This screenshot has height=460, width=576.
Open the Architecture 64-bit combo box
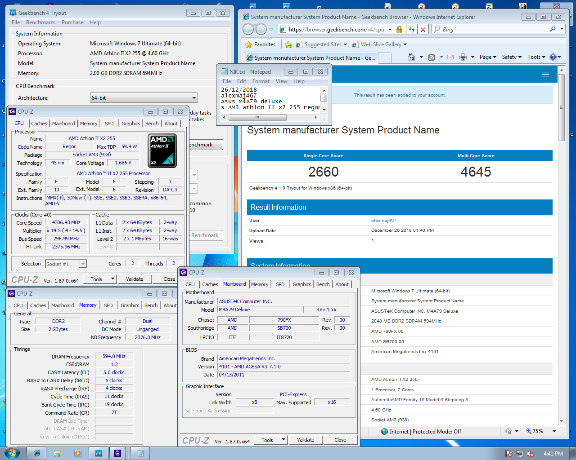point(144,98)
